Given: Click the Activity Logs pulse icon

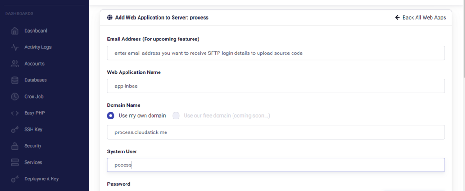Looking at the screenshot, I should pos(15,47).
